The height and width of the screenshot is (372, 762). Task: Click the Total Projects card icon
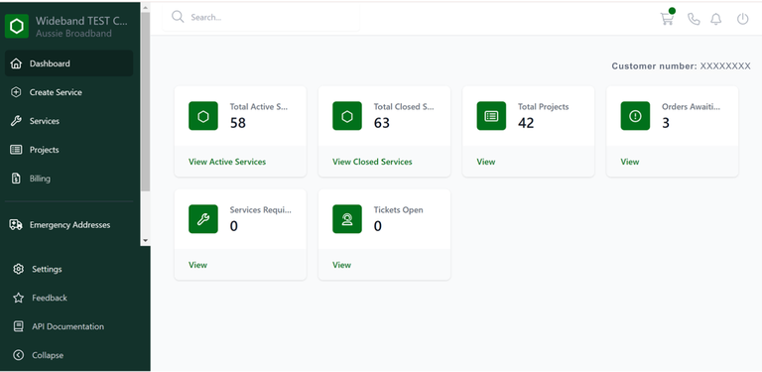click(491, 116)
